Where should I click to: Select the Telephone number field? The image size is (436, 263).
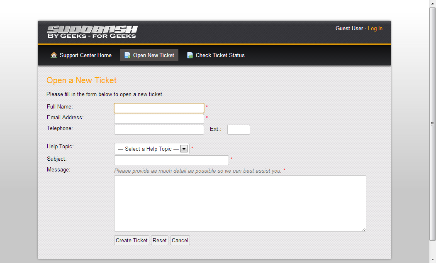(159, 130)
